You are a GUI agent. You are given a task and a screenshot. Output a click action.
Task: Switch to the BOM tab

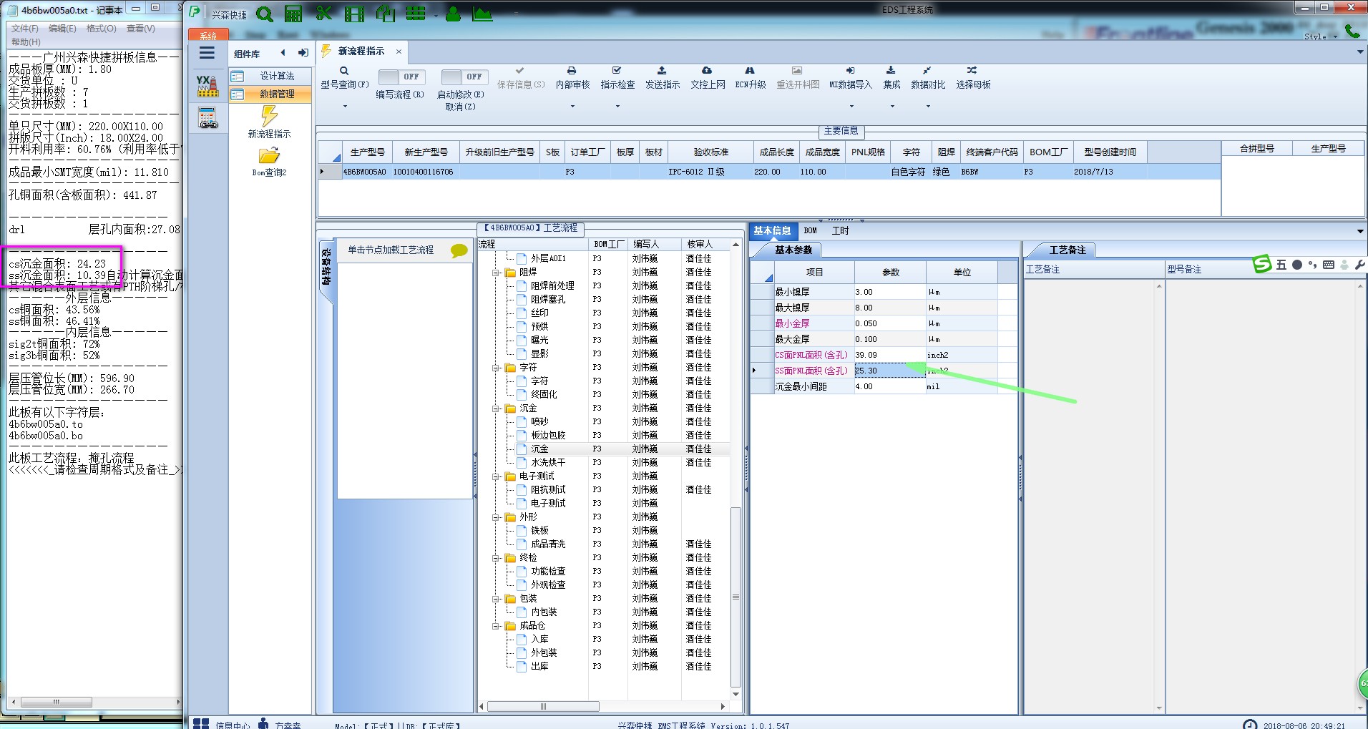click(x=810, y=230)
